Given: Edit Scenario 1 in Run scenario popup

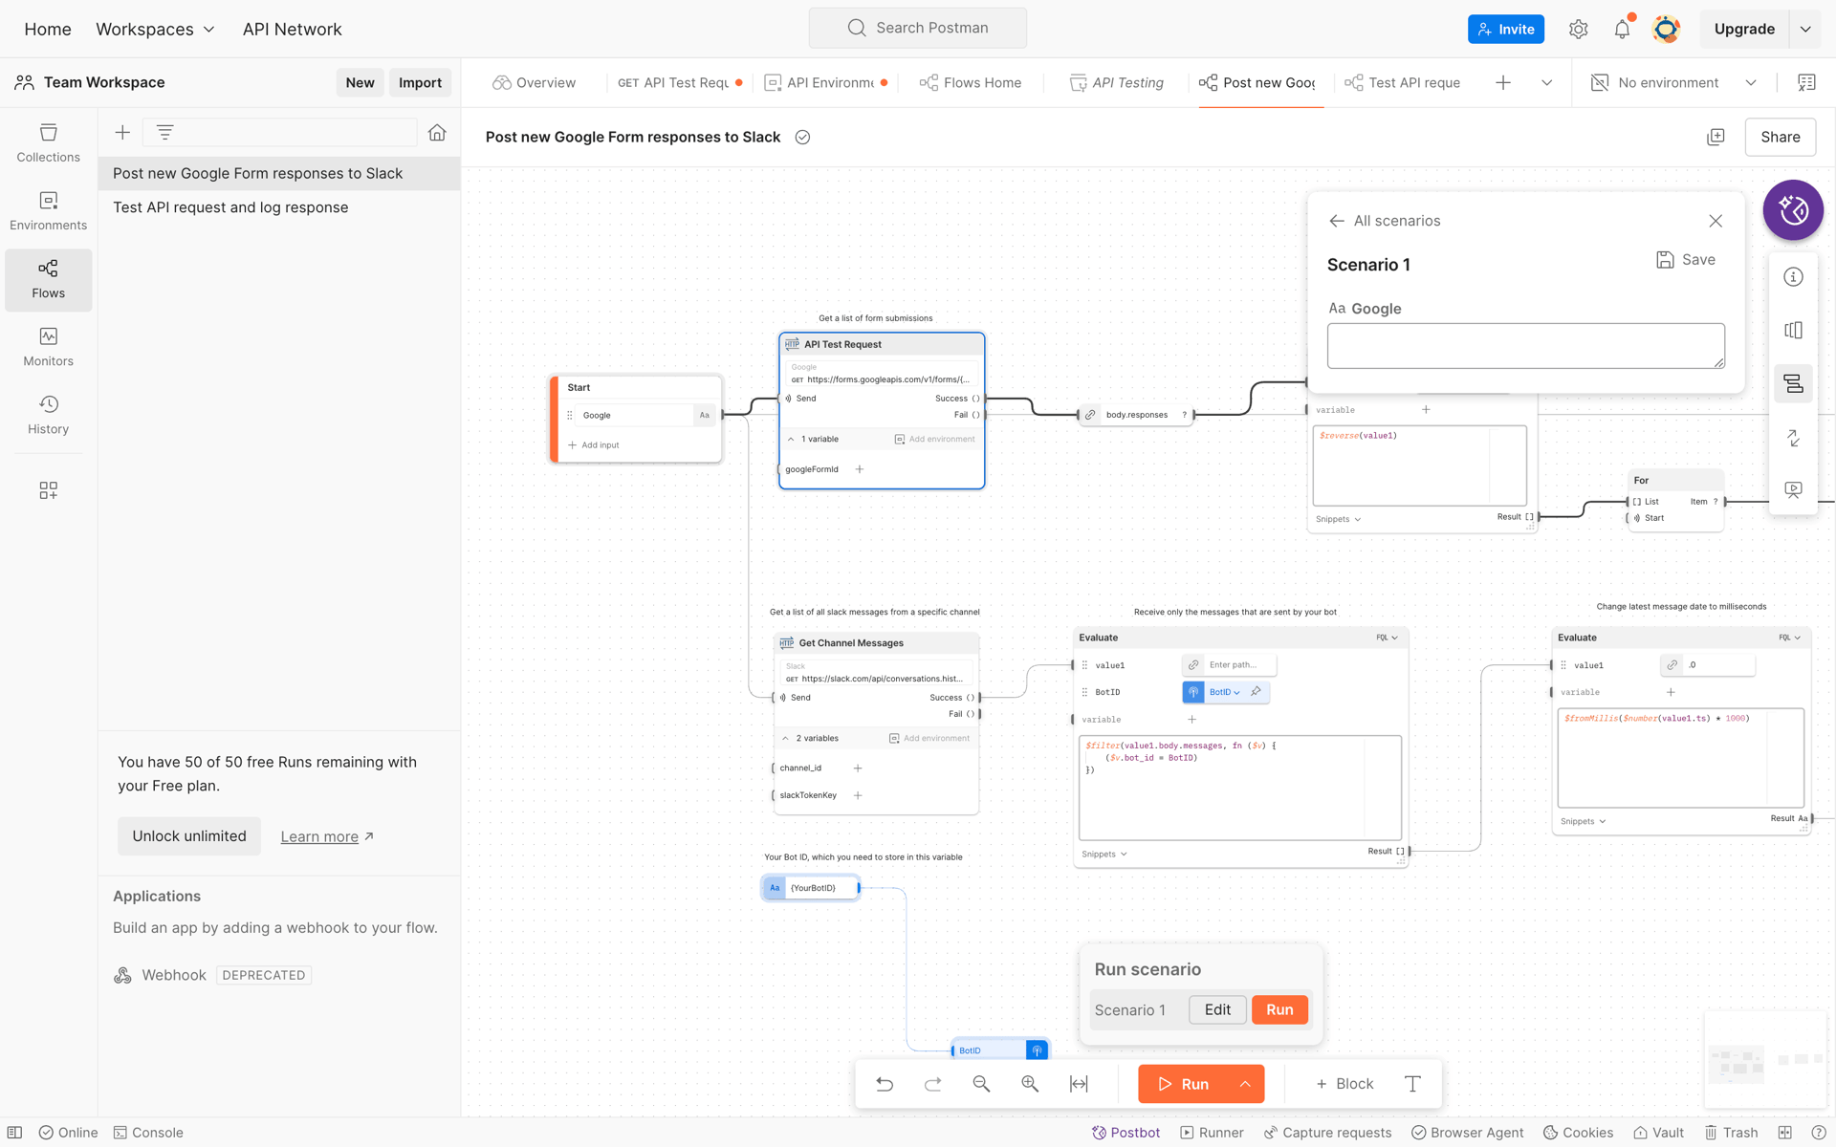Looking at the screenshot, I should pyautogui.click(x=1217, y=1010).
